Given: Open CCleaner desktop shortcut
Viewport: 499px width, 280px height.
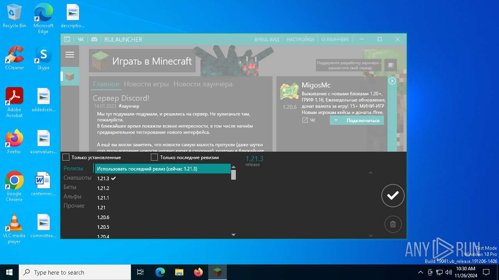Looking at the screenshot, I should coord(14,58).
